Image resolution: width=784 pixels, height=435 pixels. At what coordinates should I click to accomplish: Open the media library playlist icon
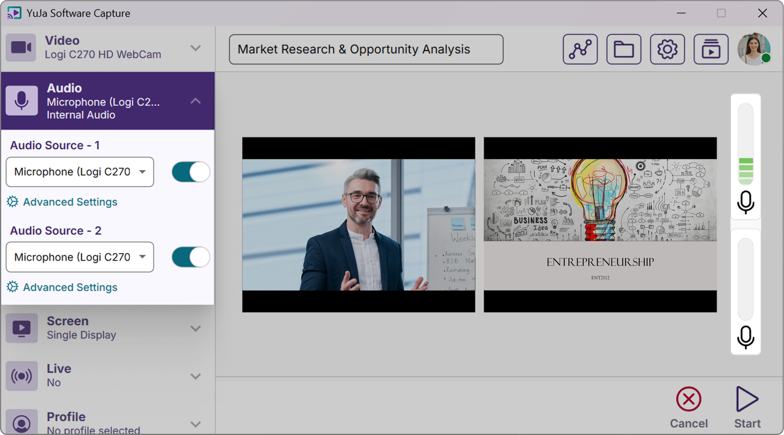click(711, 49)
